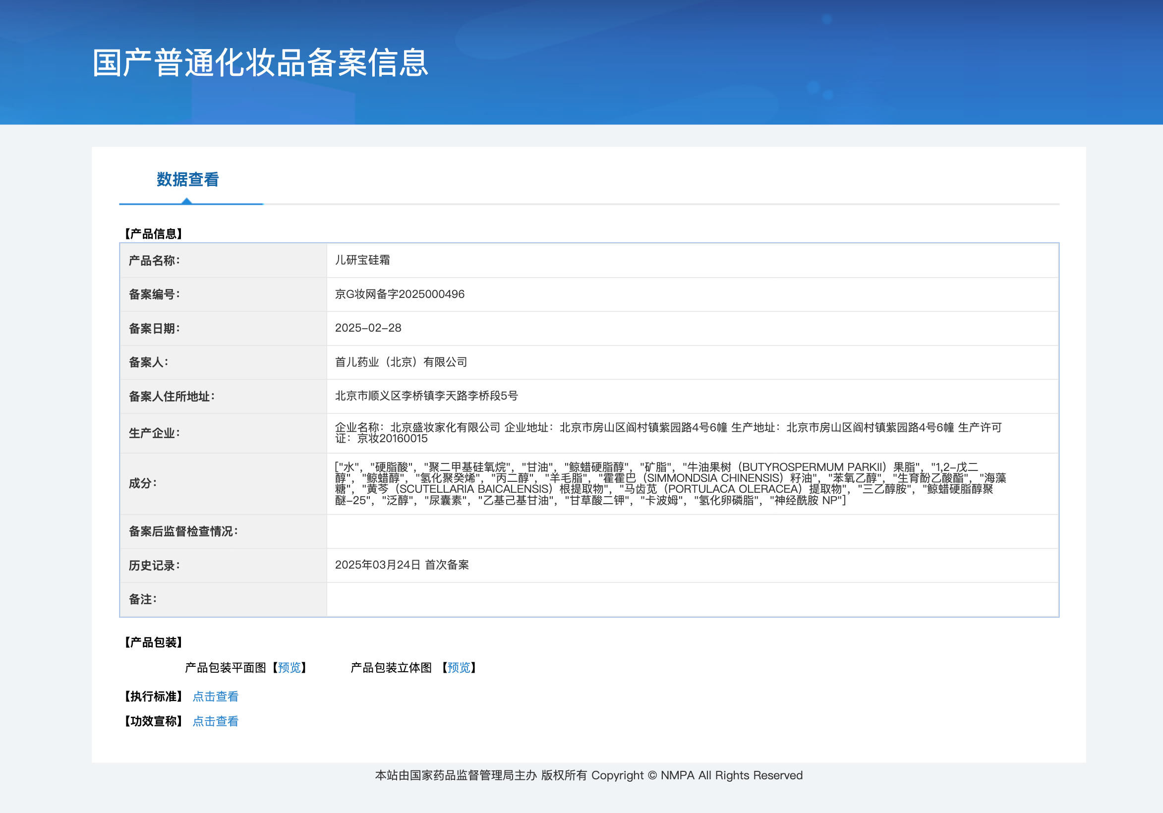The width and height of the screenshot is (1163, 813).
Task: Click the 【产品包装】 section heading
Action: pos(154,643)
